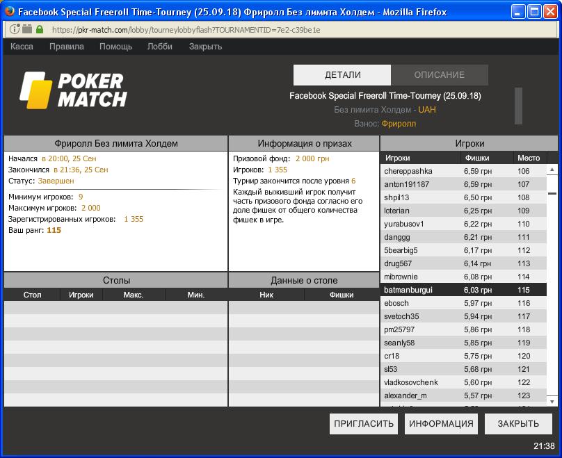Go to Лобби from the top menu
The width and height of the screenshot is (562, 458).
tap(160, 47)
